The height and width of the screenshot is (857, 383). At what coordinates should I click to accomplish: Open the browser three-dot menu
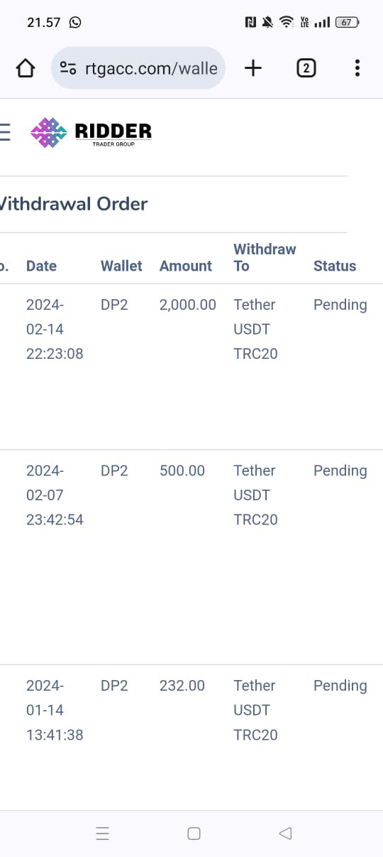coord(357,68)
